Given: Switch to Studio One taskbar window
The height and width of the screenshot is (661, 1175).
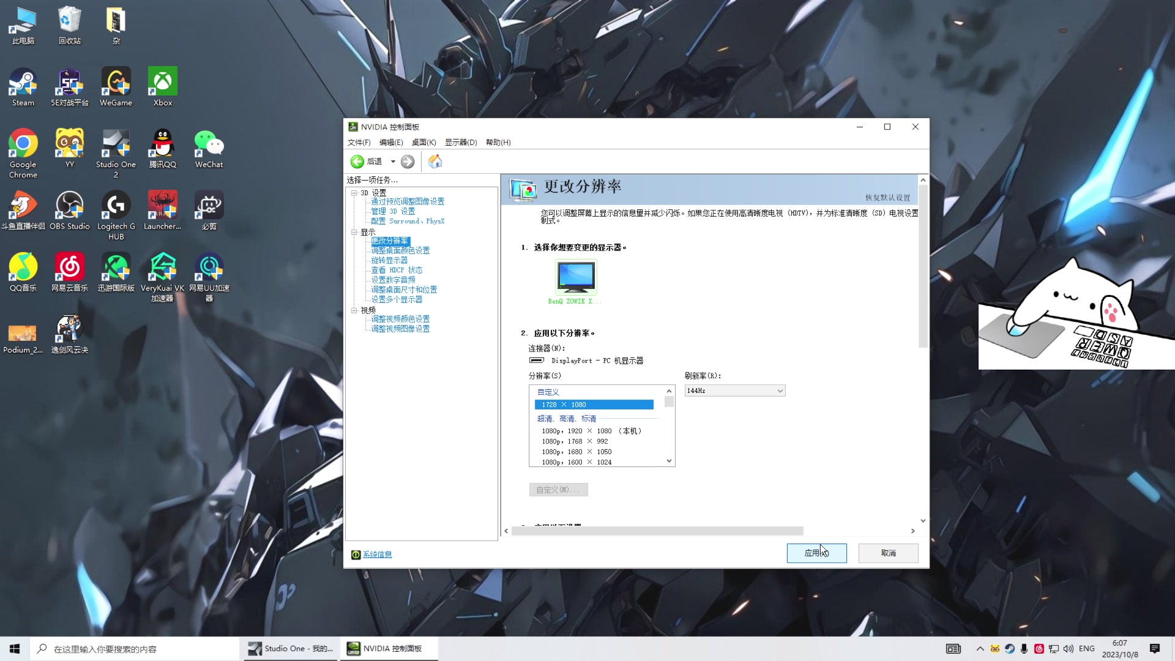Looking at the screenshot, I should click(291, 649).
